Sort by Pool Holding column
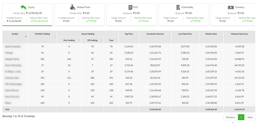Viewport: 258px width, 123px height. click(x=69, y=40)
